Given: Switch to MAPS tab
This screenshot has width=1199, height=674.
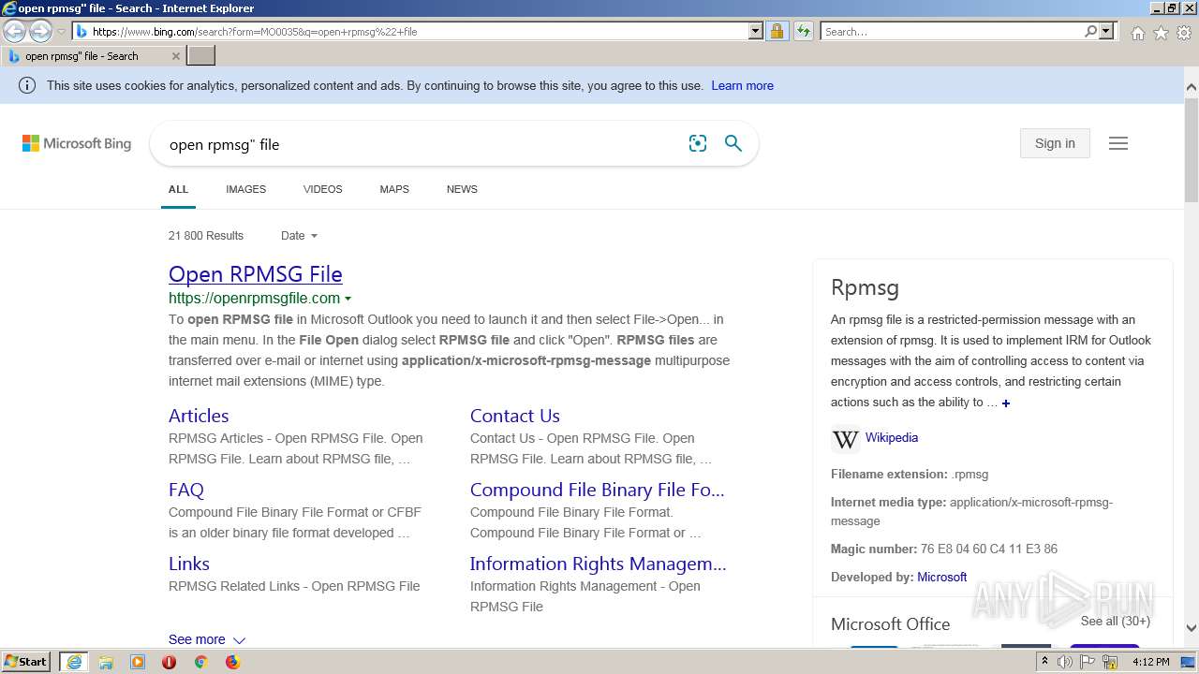Looking at the screenshot, I should (394, 189).
